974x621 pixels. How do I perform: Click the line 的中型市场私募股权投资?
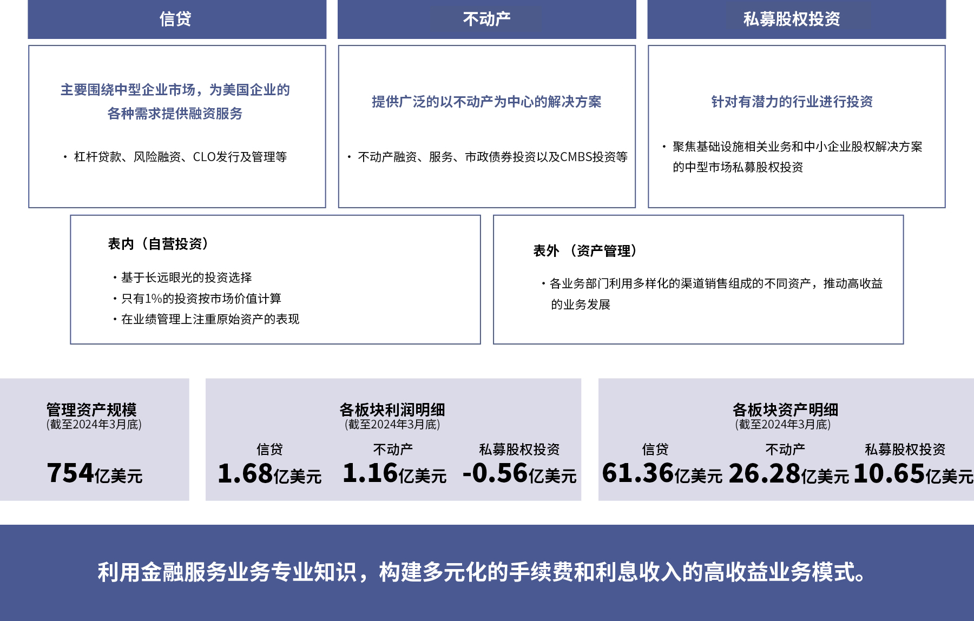click(x=738, y=167)
